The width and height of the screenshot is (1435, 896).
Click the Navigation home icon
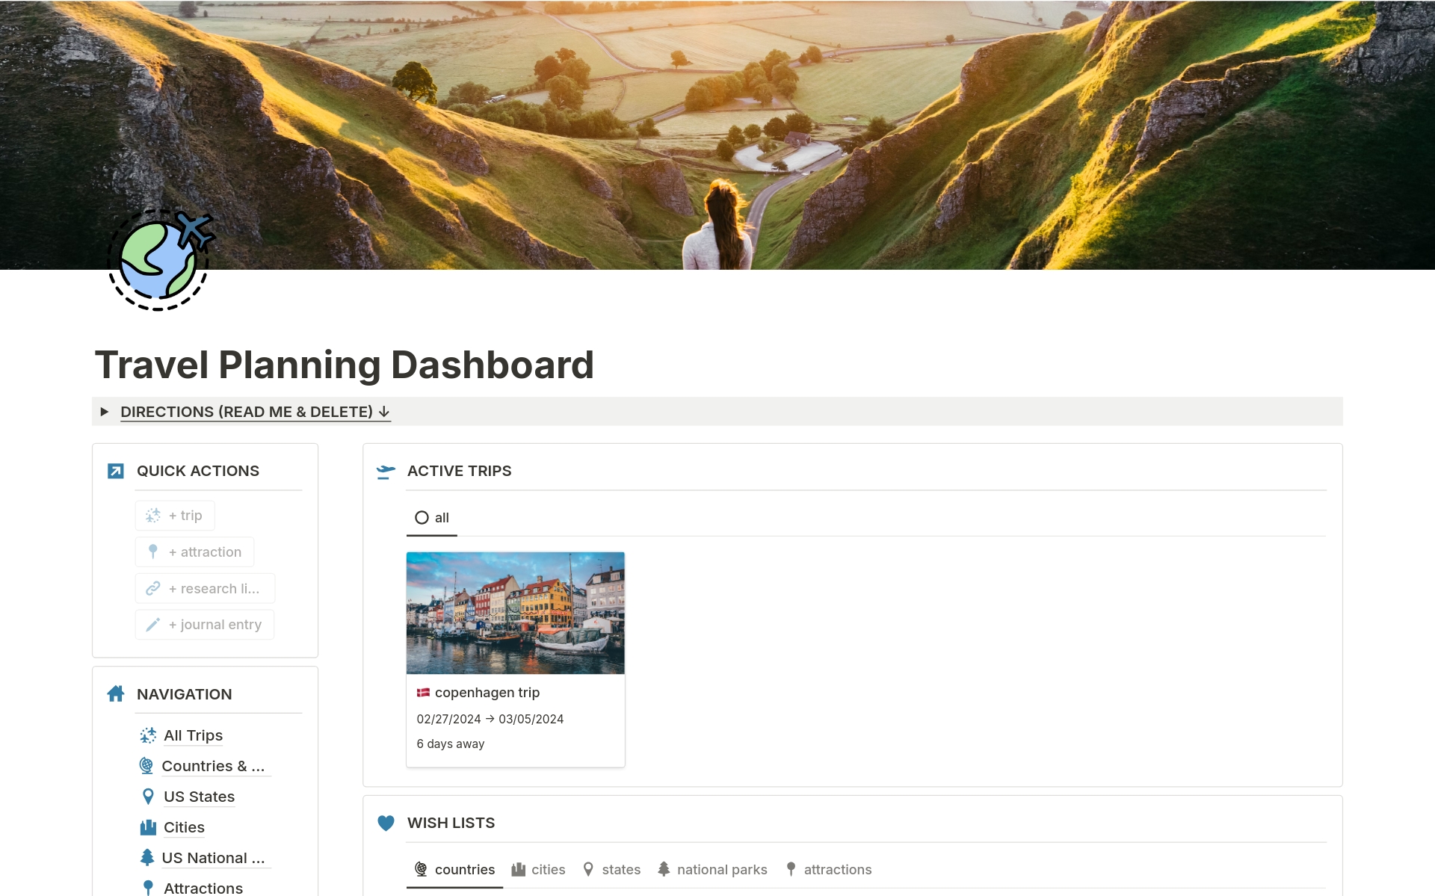(116, 693)
